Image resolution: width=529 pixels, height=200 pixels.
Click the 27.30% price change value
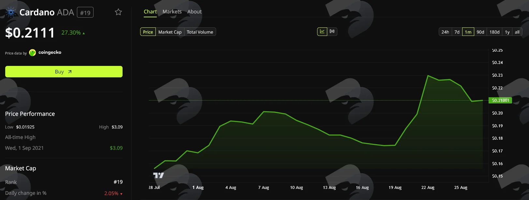pyautogui.click(x=71, y=33)
